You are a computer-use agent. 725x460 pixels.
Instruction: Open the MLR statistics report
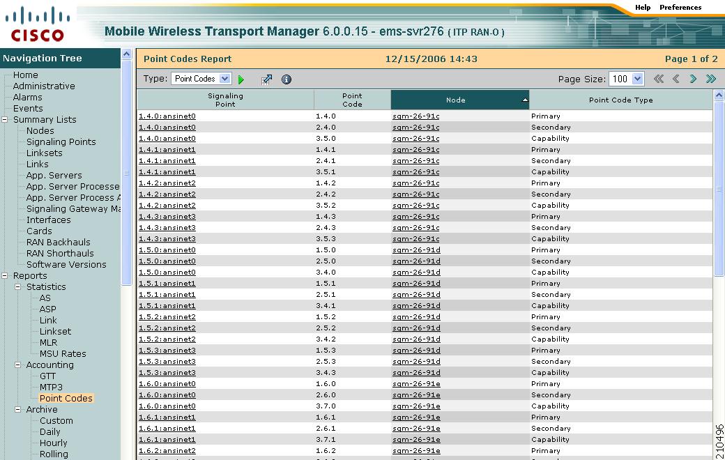click(49, 343)
